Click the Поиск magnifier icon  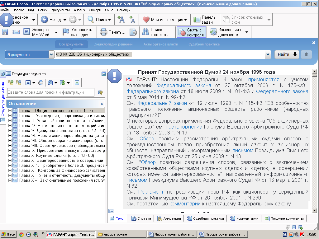click(91, 19)
